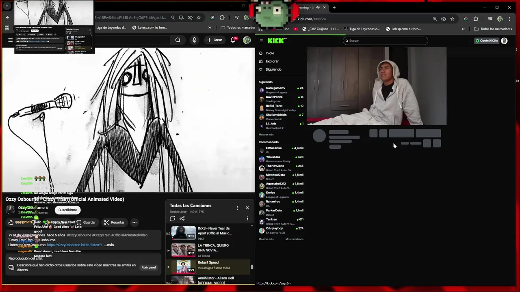The width and height of the screenshot is (520, 292).
Task: Click the #OzzyOsbourne hashtag
Action: click(x=79, y=235)
